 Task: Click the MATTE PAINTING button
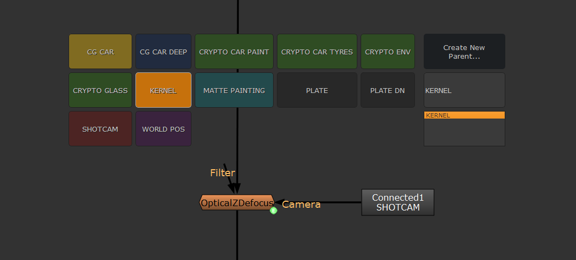tap(234, 90)
